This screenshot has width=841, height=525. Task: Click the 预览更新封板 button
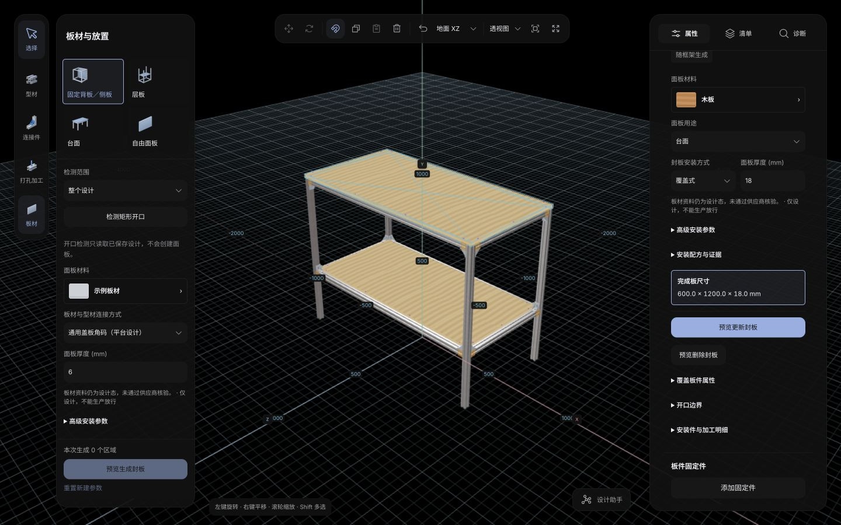tap(738, 328)
